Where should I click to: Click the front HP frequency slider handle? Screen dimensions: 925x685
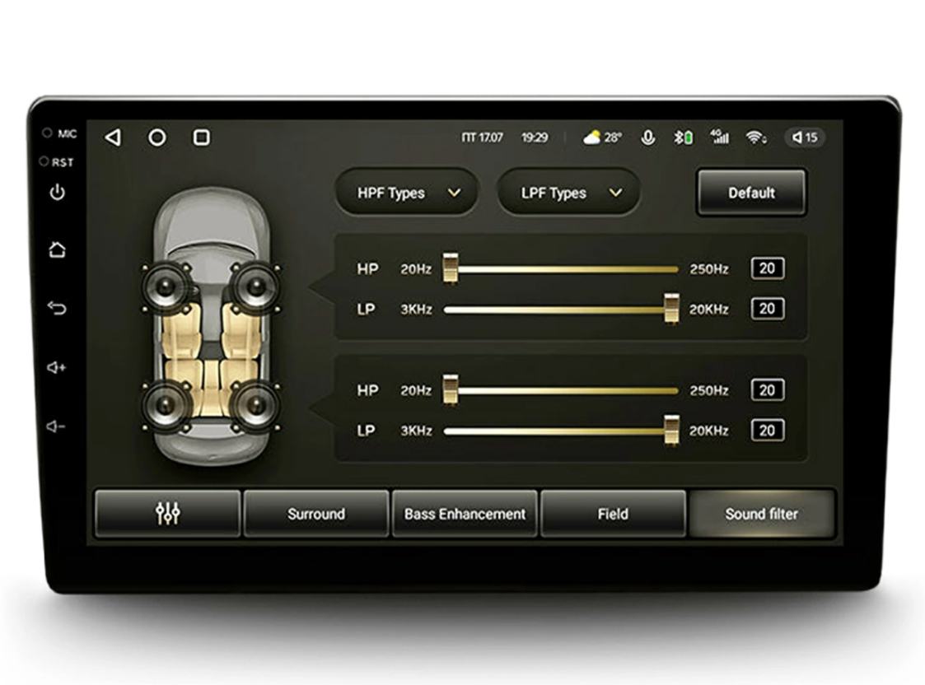click(x=450, y=268)
